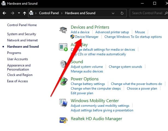
Task: Click Add a device link
Action: point(80,32)
